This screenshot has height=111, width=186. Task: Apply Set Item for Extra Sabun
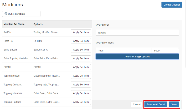tap(81, 50)
